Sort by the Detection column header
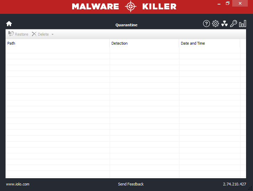The width and height of the screenshot is (253, 191). [144, 43]
